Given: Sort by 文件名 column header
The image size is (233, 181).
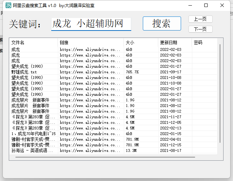Looking at the screenshot, I should tap(33, 42).
